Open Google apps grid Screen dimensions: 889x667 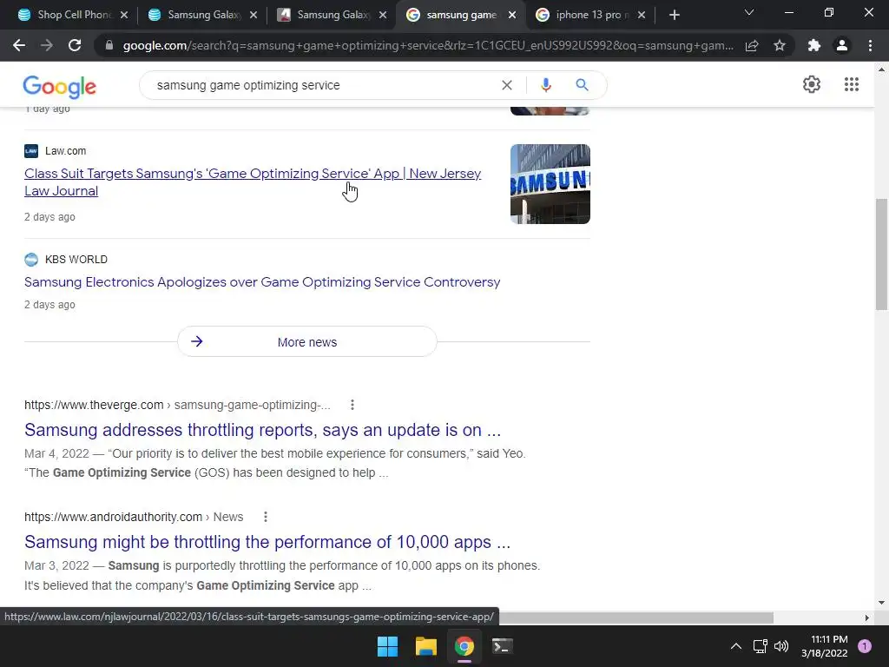click(x=851, y=84)
